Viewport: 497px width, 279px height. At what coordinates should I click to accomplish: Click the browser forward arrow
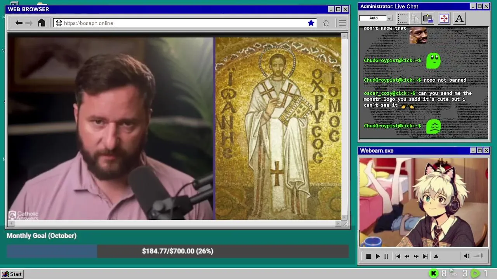(x=29, y=23)
